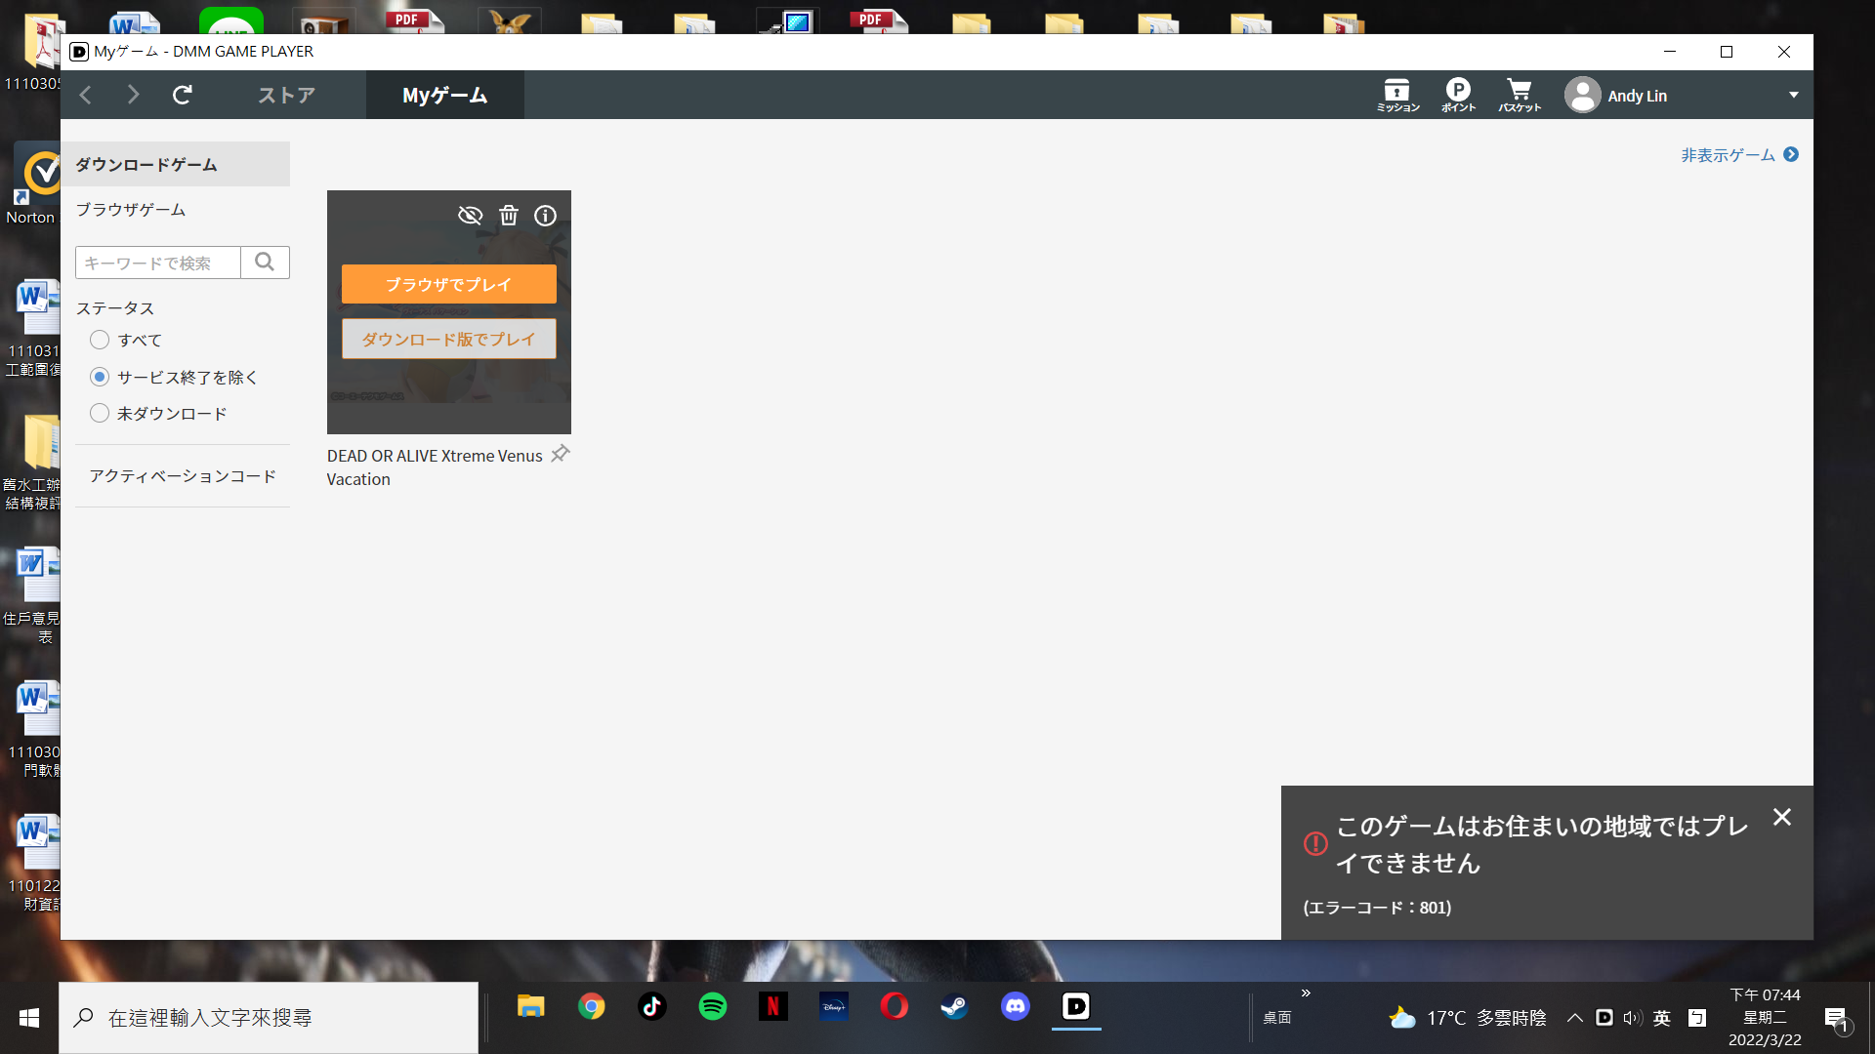This screenshot has width=1875, height=1054.
Task: Launch Google Chrome from the taskbar
Action: click(x=592, y=1006)
